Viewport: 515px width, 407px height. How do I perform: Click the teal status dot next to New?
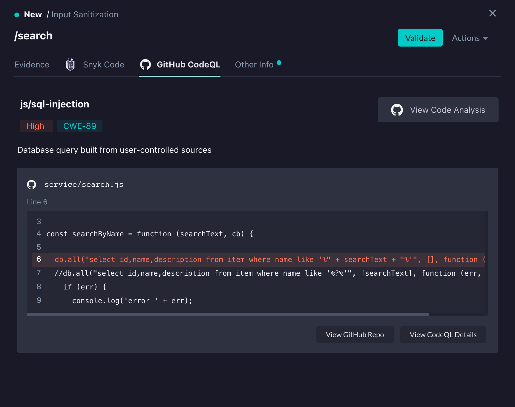coord(17,14)
